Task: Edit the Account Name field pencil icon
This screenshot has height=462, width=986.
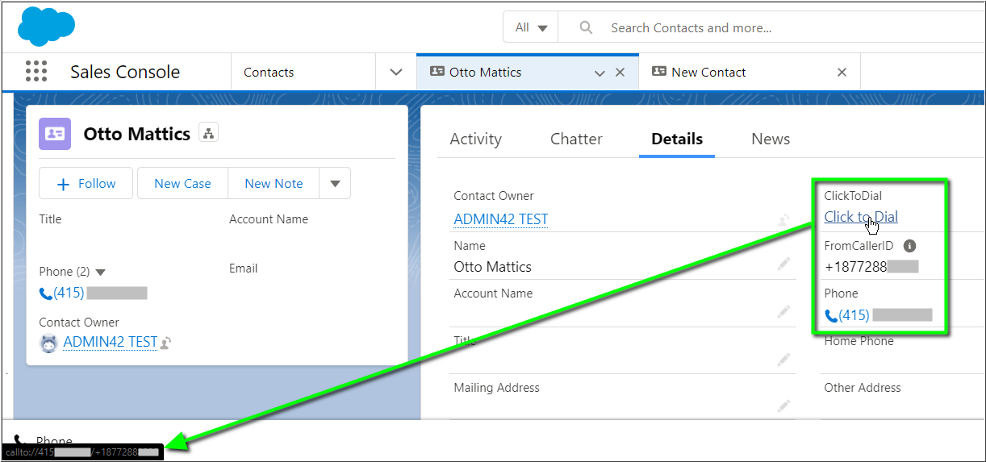Action: pyautogui.click(x=783, y=311)
